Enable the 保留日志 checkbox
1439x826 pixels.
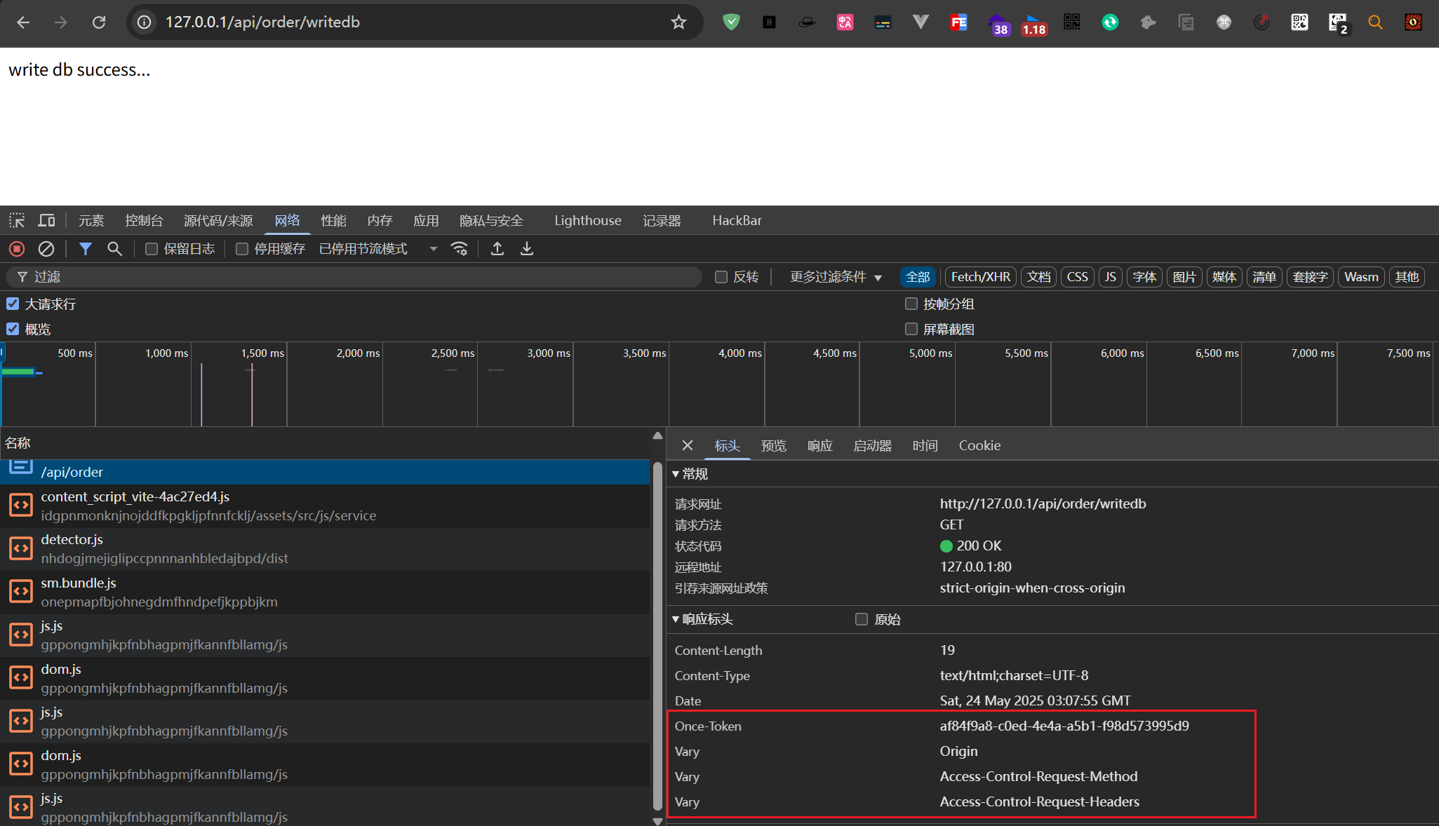tap(151, 249)
